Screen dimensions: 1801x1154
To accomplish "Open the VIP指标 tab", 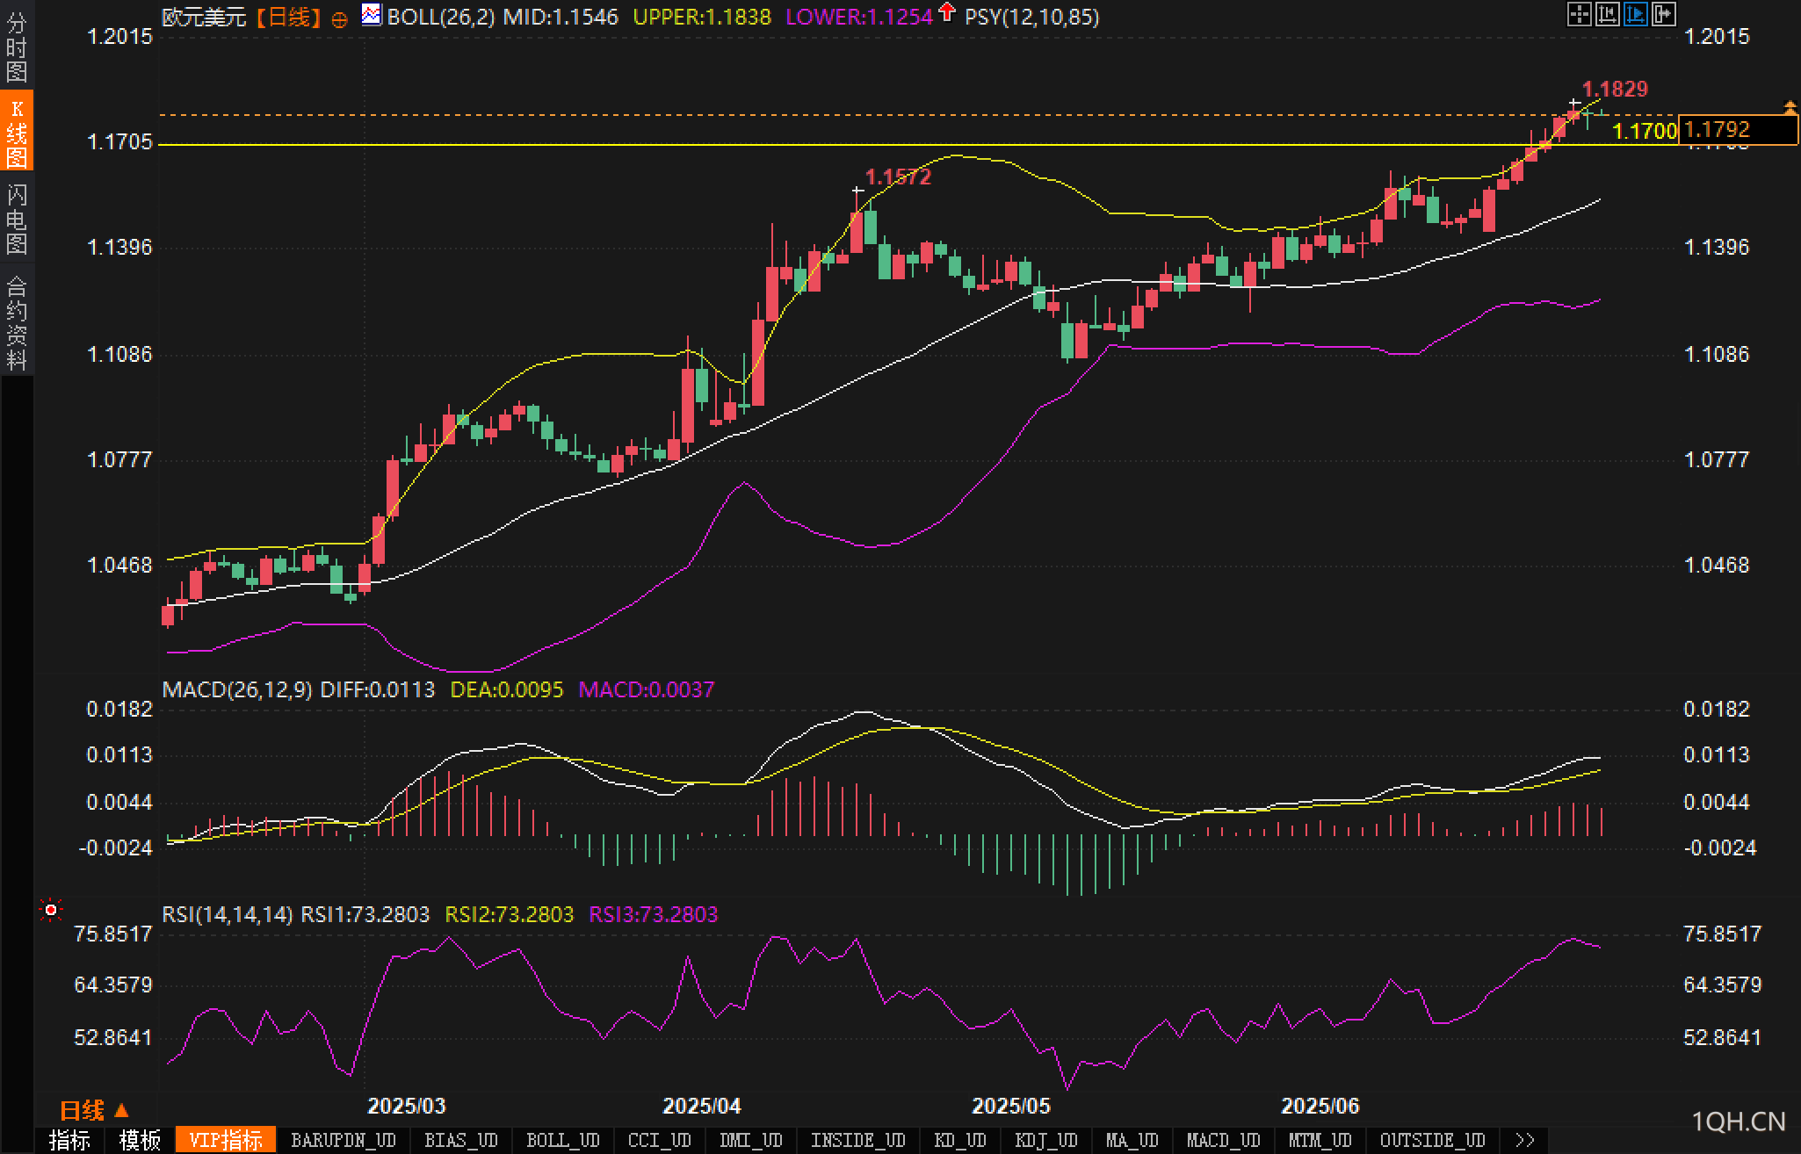I will [226, 1140].
